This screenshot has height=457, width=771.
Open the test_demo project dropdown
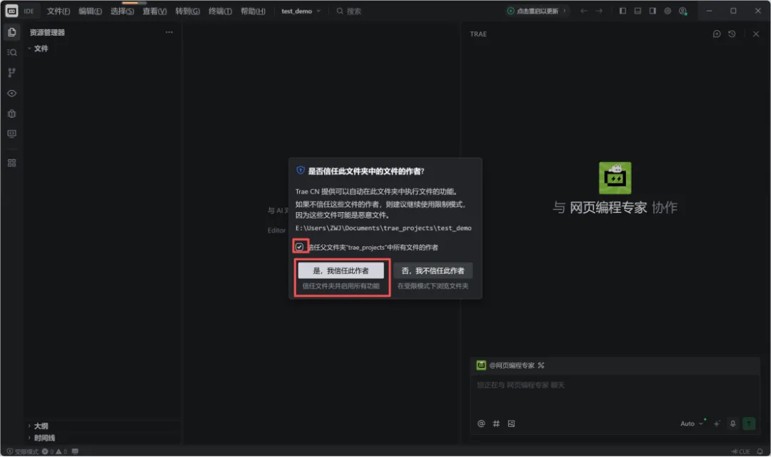(301, 11)
